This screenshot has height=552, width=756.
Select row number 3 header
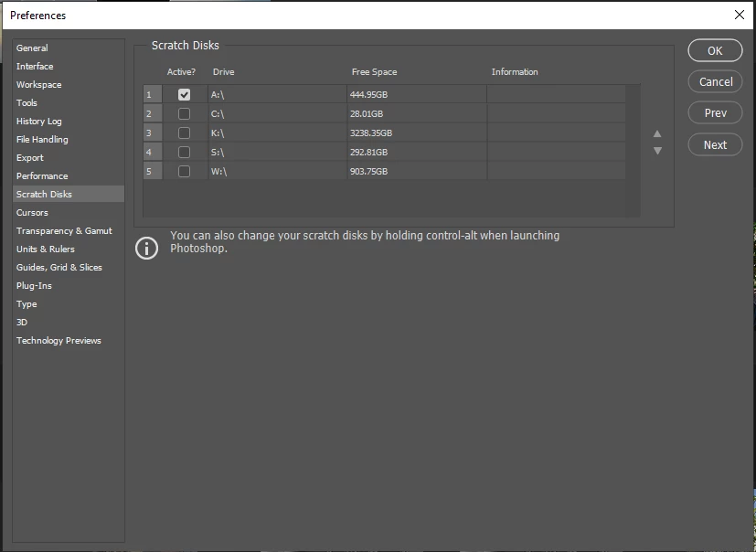coord(153,133)
